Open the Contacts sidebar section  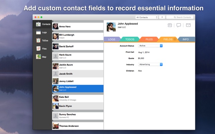pos(42,24)
